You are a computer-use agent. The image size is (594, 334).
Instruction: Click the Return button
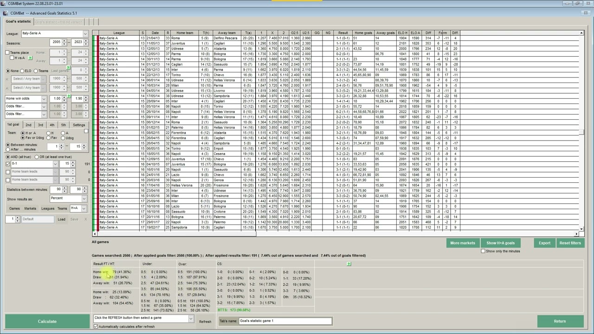tap(560, 321)
